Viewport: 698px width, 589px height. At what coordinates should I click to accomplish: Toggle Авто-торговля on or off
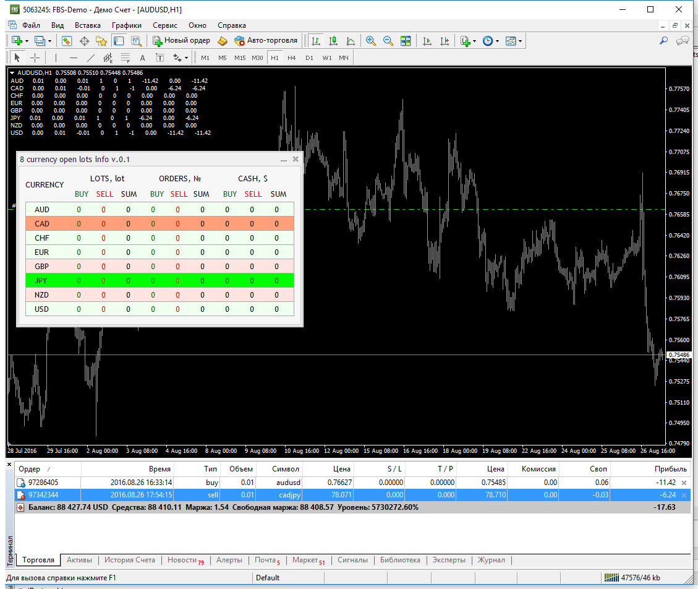266,41
